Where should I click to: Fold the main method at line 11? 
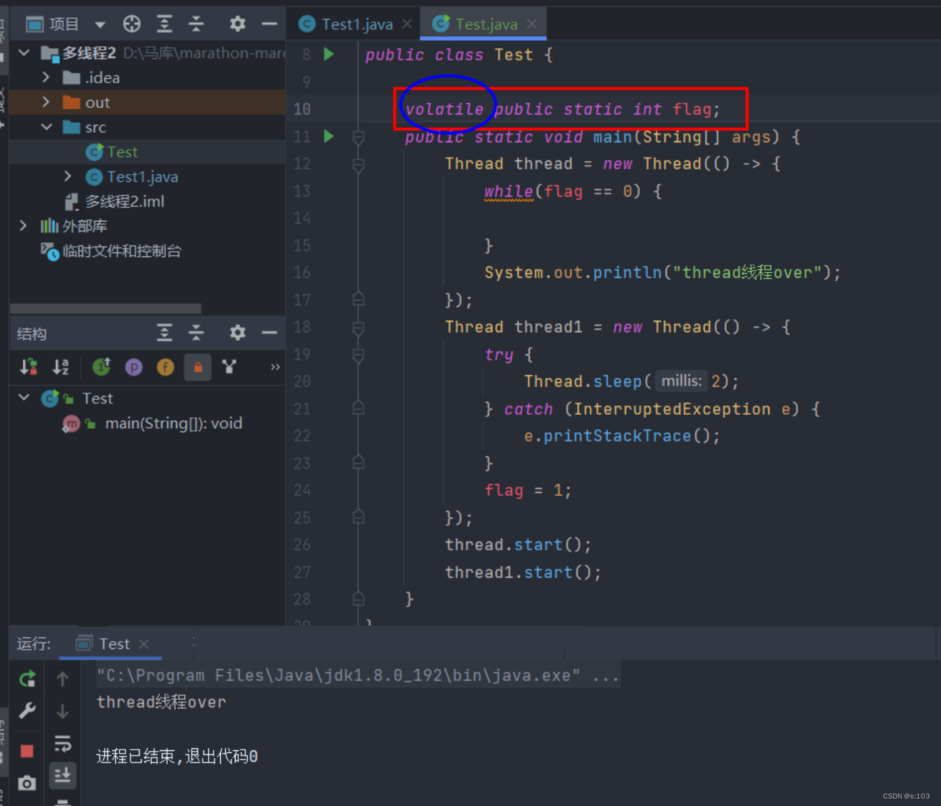(x=358, y=138)
